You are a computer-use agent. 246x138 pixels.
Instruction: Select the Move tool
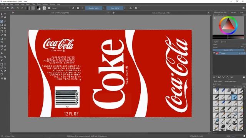click(x=5, y=39)
